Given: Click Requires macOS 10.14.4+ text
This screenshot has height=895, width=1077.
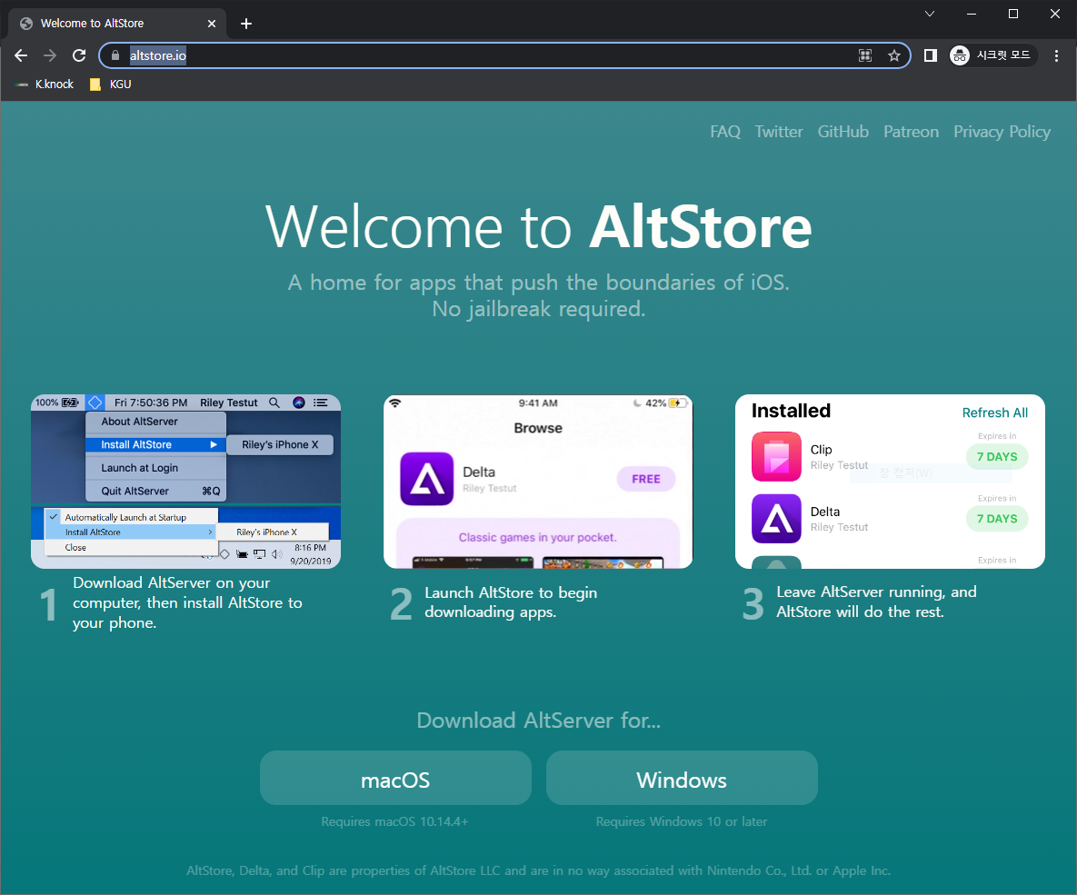Looking at the screenshot, I should point(395,821).
